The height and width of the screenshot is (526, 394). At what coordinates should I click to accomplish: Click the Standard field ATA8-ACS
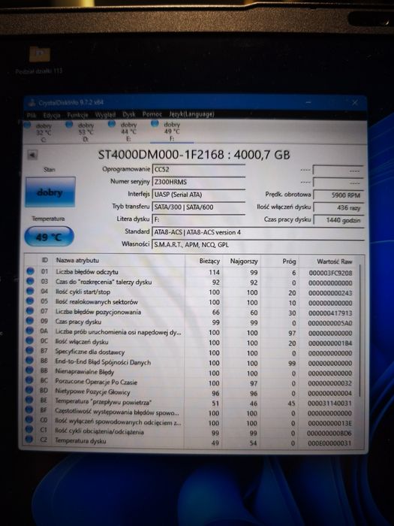pyautogui.click(x=258, y=232)
